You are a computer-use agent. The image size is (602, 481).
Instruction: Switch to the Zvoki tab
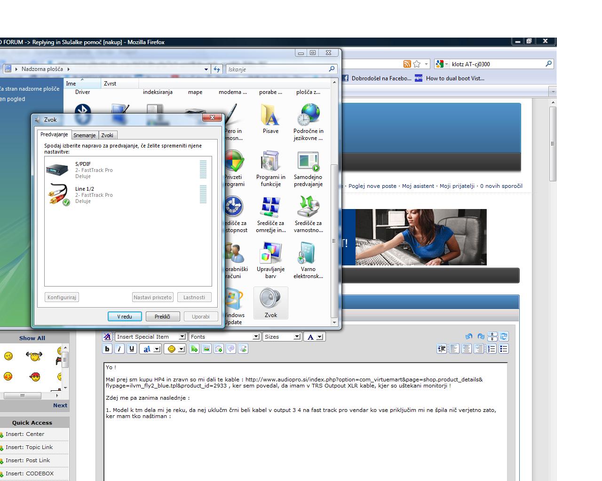click(x=107, y=135)
